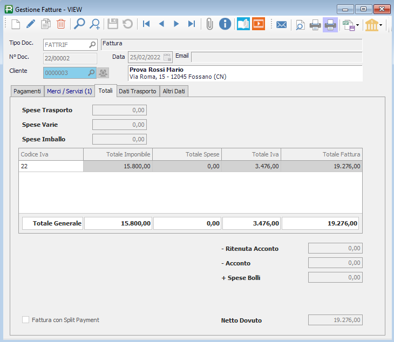Open attachments with the paperclip icon
Image resolution: width=394 pixels, height=342 pixels.
(x=209, y=24)
